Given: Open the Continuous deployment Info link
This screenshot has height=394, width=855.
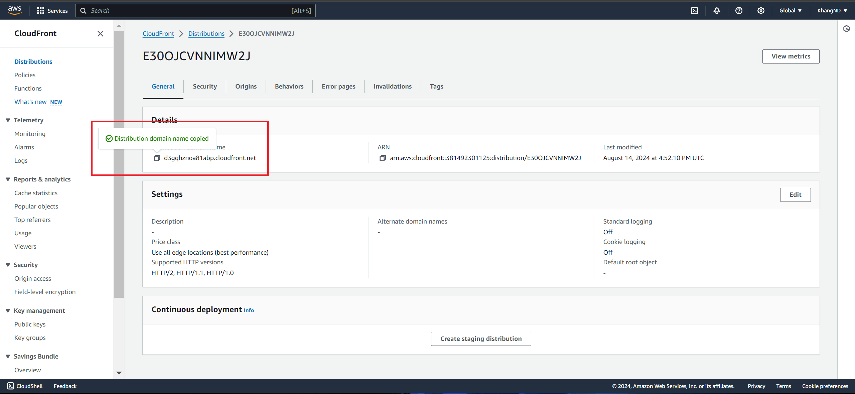Looking at the screenshot, I should click(x=249, y=310).
